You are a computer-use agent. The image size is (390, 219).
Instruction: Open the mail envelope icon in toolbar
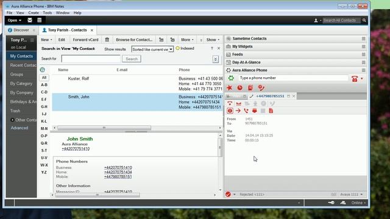pos(30,20)
